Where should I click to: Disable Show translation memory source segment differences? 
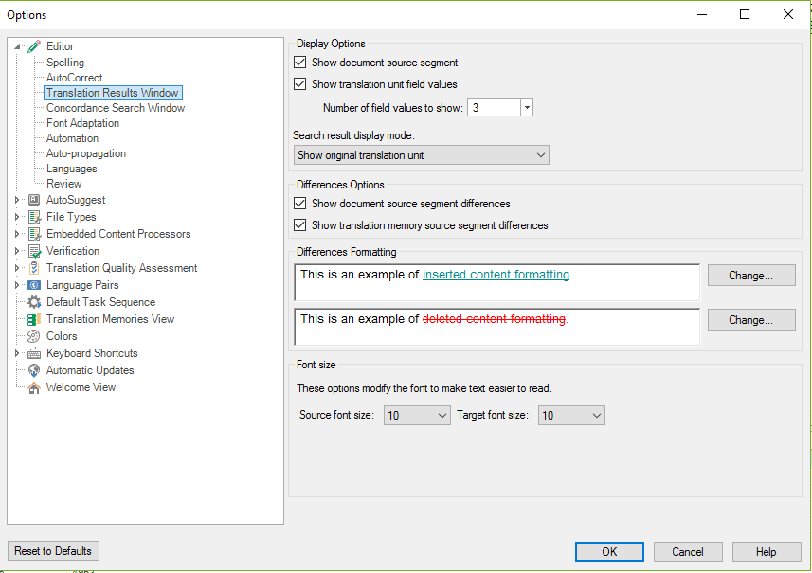pyautogui.click(x=299, y=225)
